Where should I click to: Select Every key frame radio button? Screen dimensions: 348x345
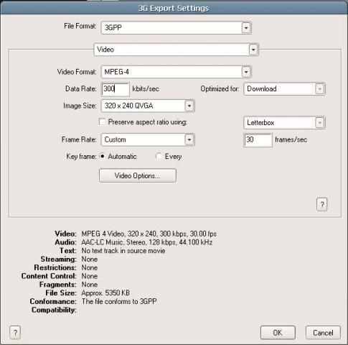pyautogui.click(x=159, y=157)
